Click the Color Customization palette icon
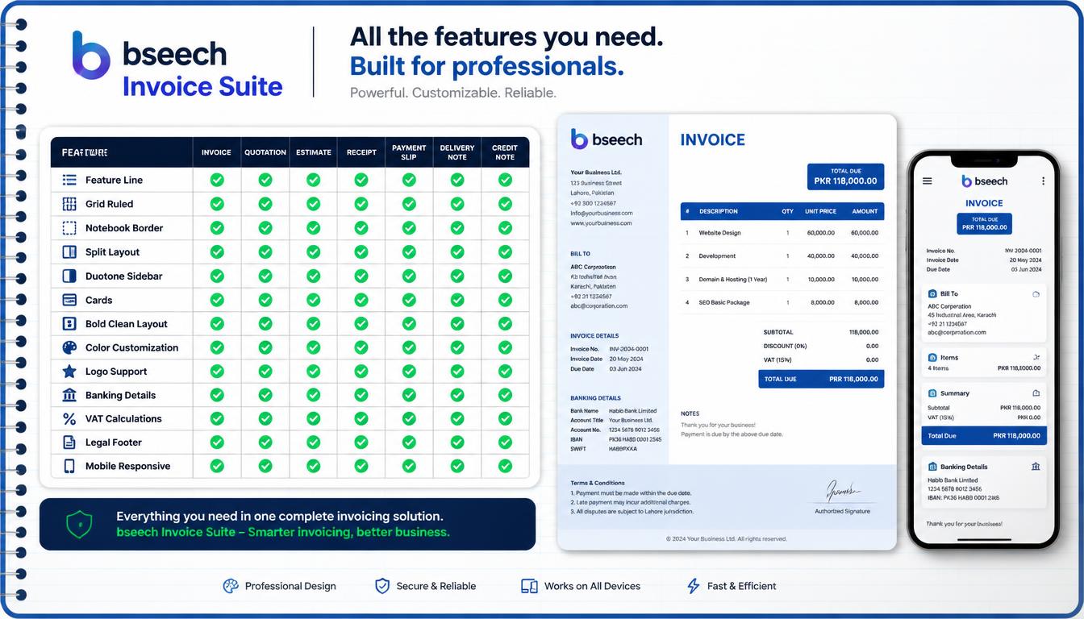The height and width of the screenshot is (619, 1084). pos(69,347)
